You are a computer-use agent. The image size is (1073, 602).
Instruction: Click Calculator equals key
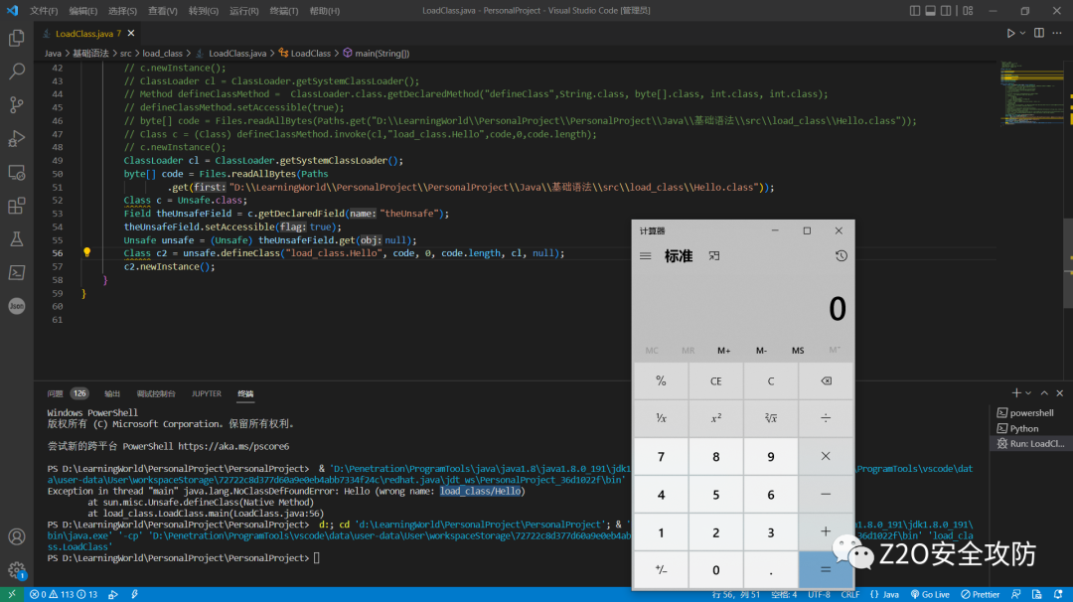pyautogui.click(x=826, y=569)
